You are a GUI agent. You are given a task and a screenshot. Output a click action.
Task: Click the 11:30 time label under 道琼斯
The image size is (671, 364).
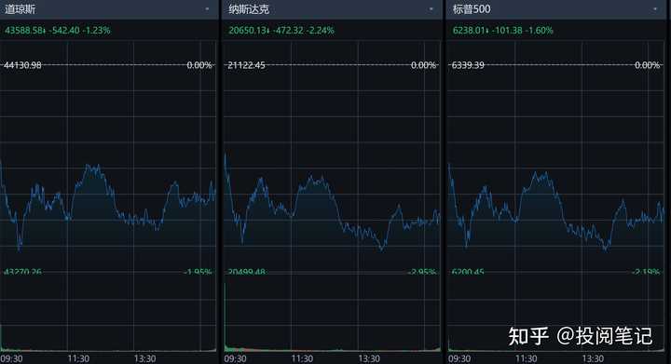(x=78, y=358)
